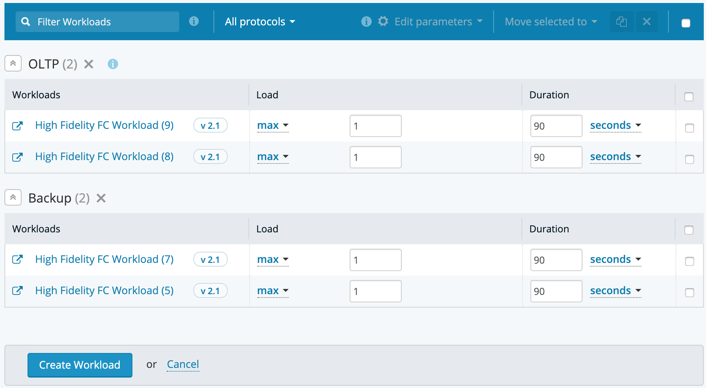Click the info icon before Edit parameters
The image size is (706, 388).
click(366, 22)
